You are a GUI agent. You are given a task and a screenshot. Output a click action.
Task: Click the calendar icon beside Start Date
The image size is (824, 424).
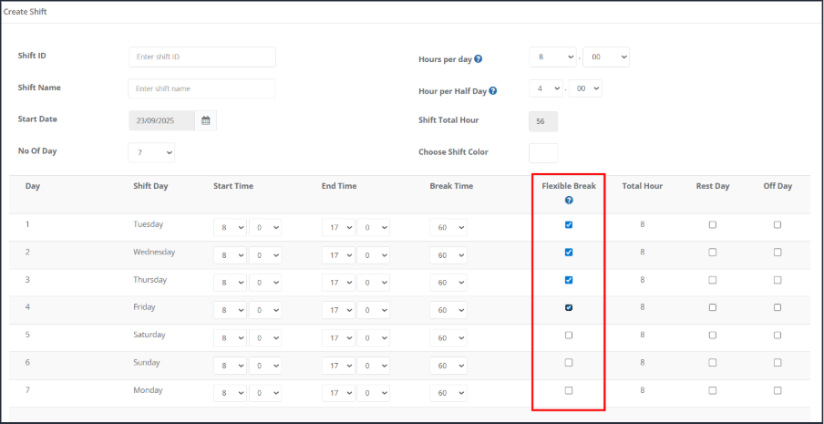click(206, 120)
